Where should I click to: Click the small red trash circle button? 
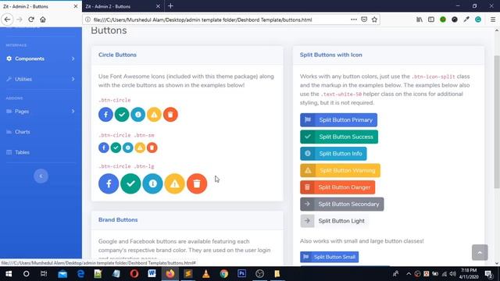(x=152, y=148)
